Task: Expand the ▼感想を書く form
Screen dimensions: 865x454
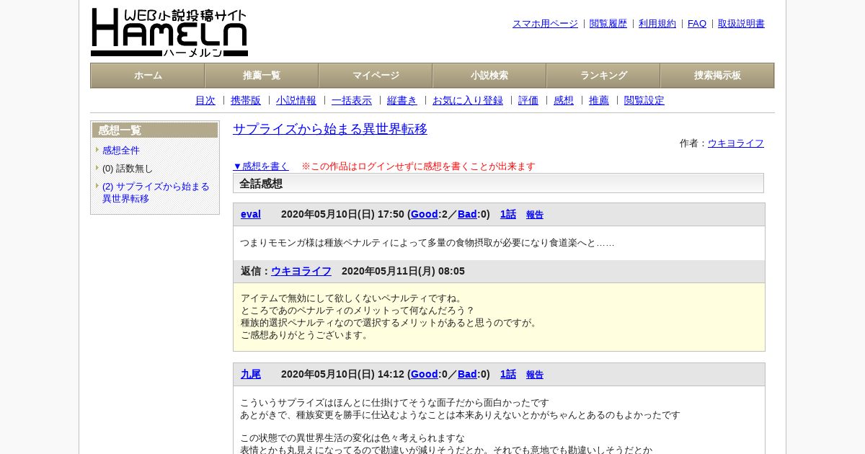Action: point(261,166)
